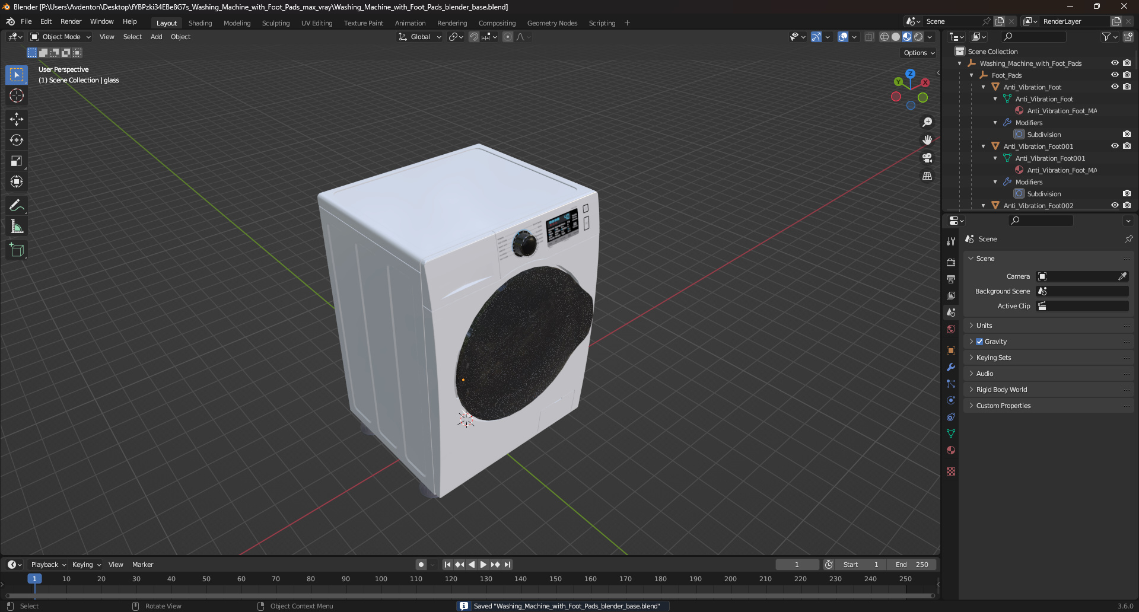
Task: Open the World properties tab
Action: click(x=951, y=329)
